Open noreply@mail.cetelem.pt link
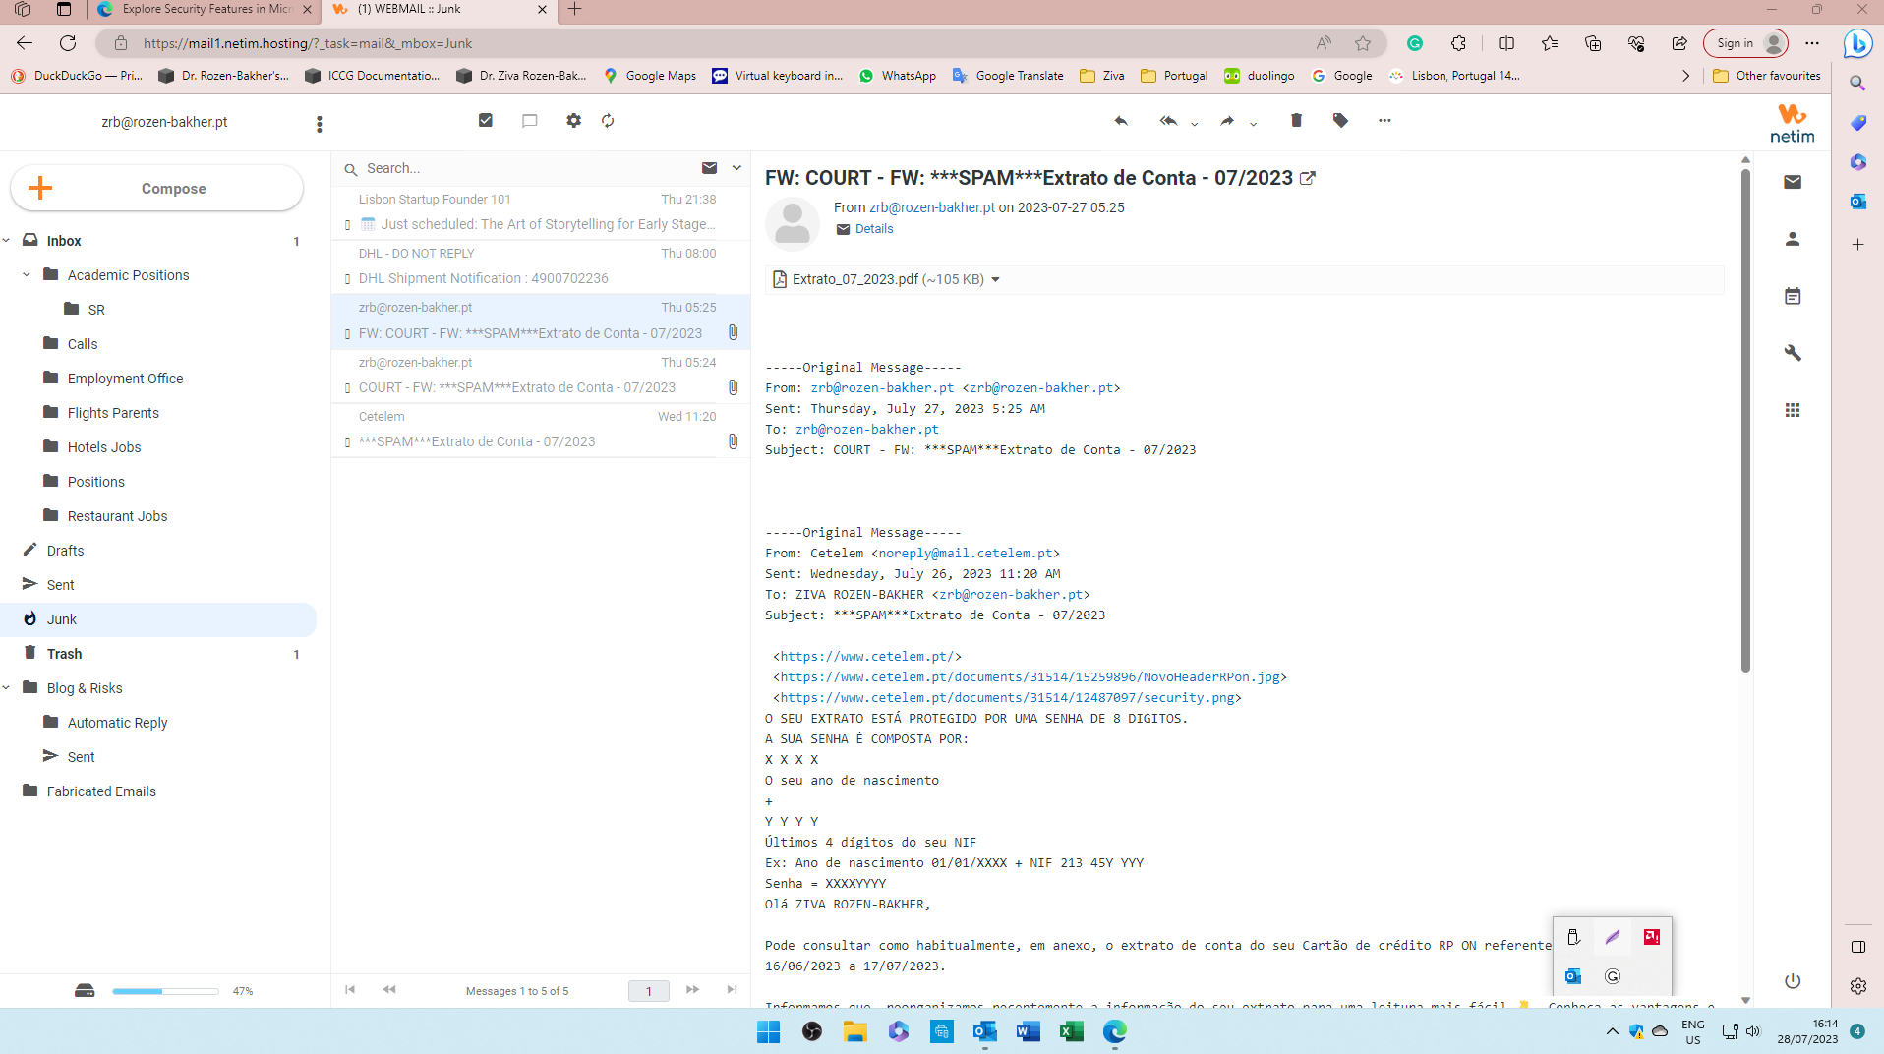1884x1054 pixels. [966, 554]
